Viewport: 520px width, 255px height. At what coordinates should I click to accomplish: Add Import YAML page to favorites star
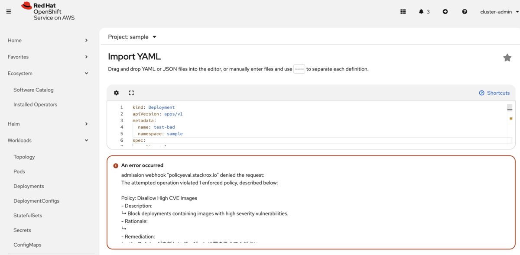tap(507, 58)
